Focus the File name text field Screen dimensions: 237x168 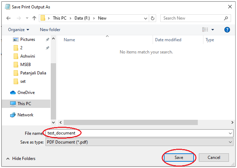click(139, 133)
